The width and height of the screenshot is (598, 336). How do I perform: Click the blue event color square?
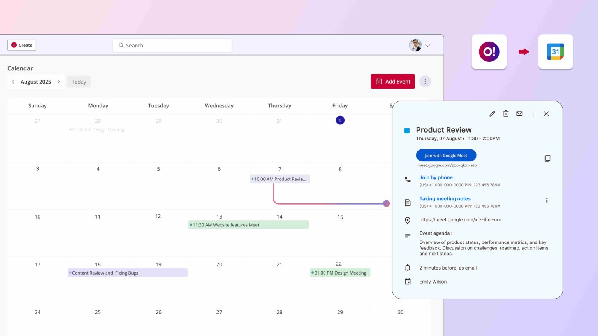[x=407, y=131]
